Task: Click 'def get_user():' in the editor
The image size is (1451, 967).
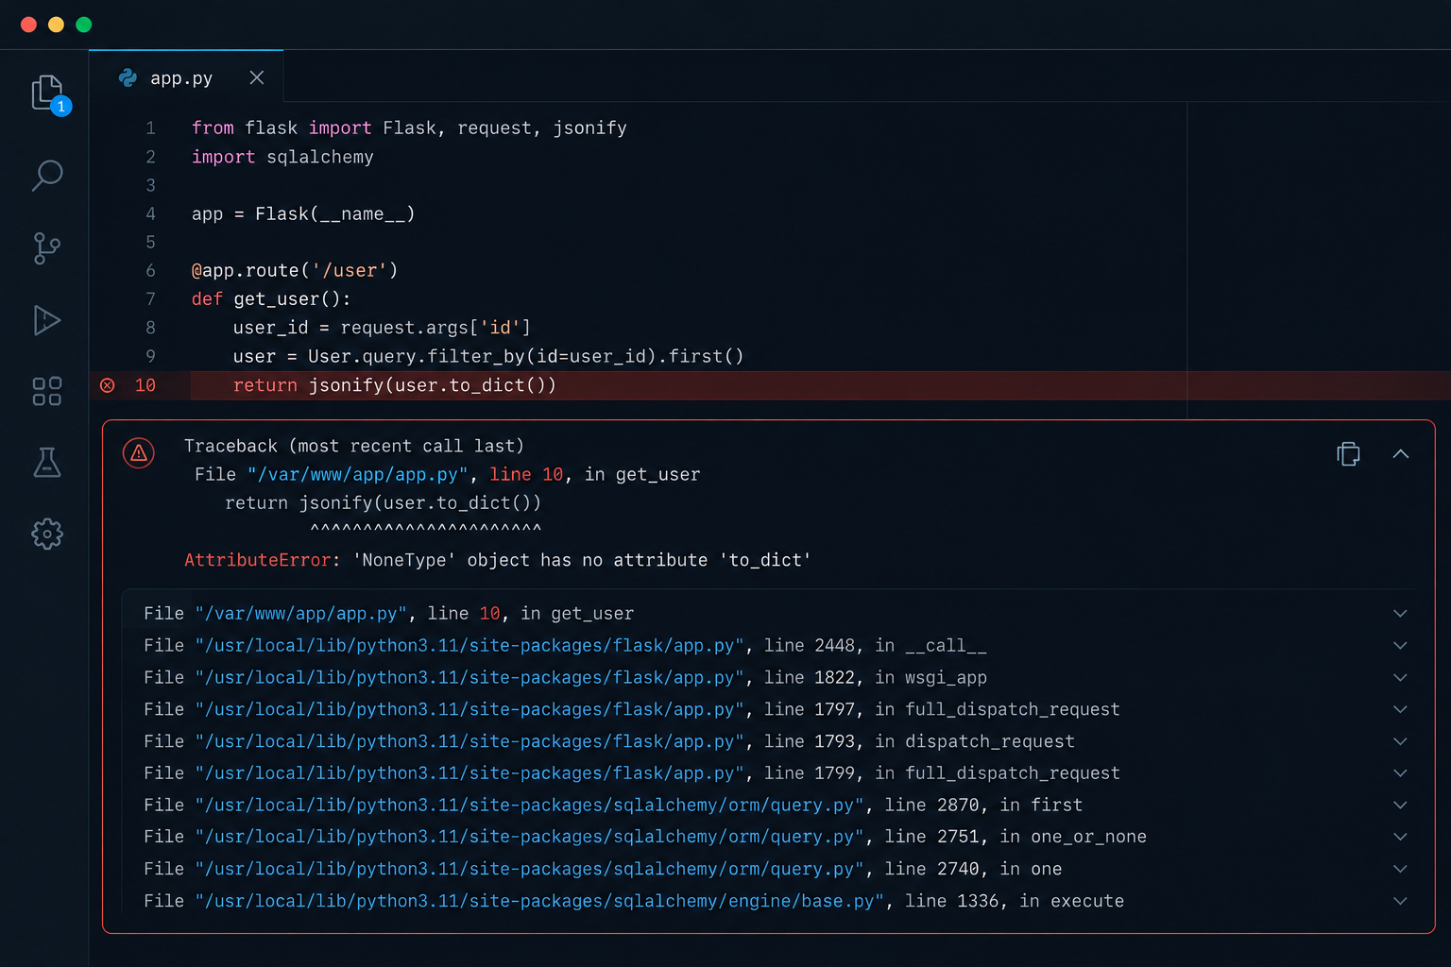Action: tap(271, 298)
